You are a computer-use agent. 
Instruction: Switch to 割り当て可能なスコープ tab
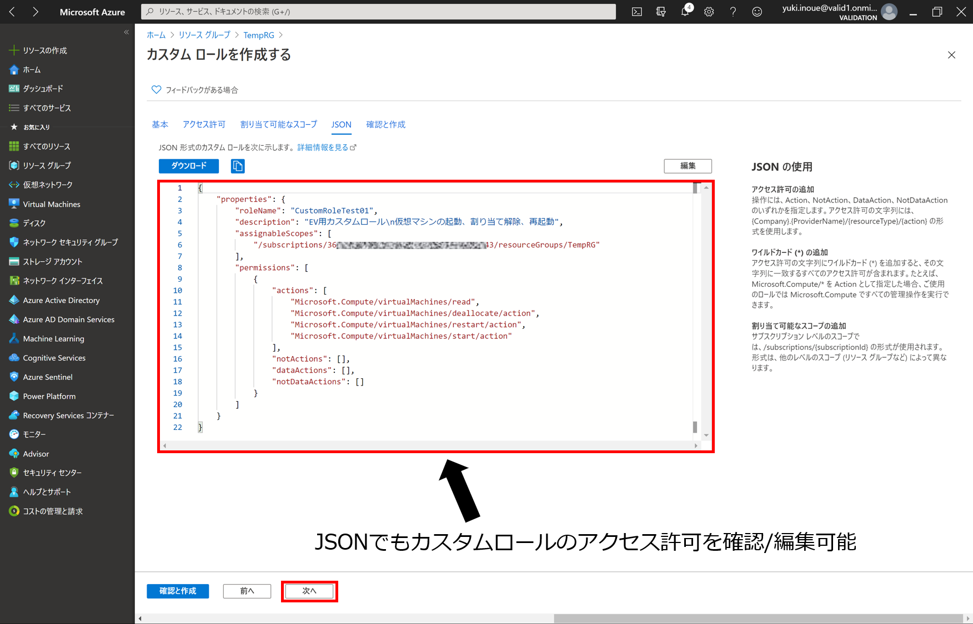pyautogui.click(x=278, y=125)
